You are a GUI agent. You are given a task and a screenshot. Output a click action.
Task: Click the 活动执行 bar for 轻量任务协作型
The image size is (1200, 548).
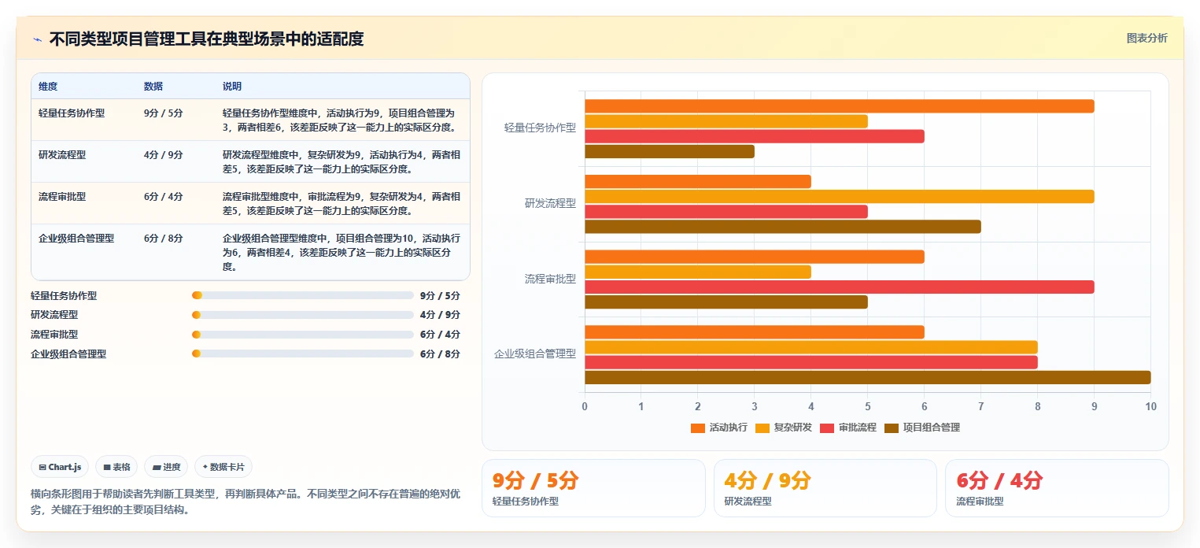(x=840, y=106)
